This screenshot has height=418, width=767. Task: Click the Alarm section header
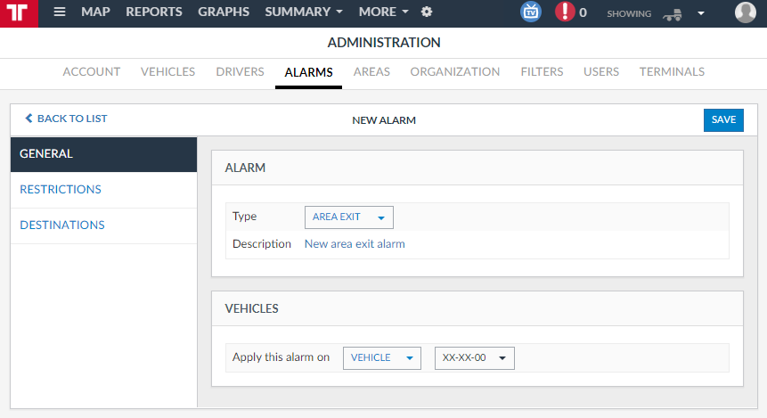click(245, 168)
